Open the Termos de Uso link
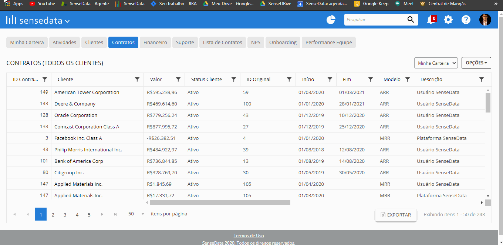The width and height of the screenshot is (503, 245). point(249,236)
